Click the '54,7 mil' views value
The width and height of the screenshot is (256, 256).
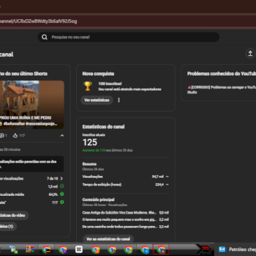point(157,177)
